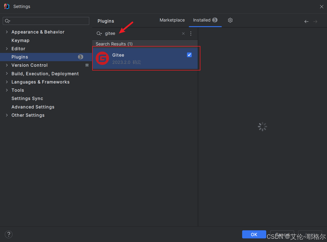Select Appearance & Behavior label
Viewport: 327px width, 242px height.
point(38,32)
